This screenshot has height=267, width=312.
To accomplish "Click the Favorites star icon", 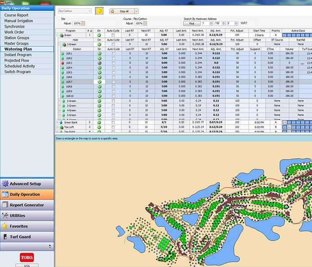I will point(5,226).
